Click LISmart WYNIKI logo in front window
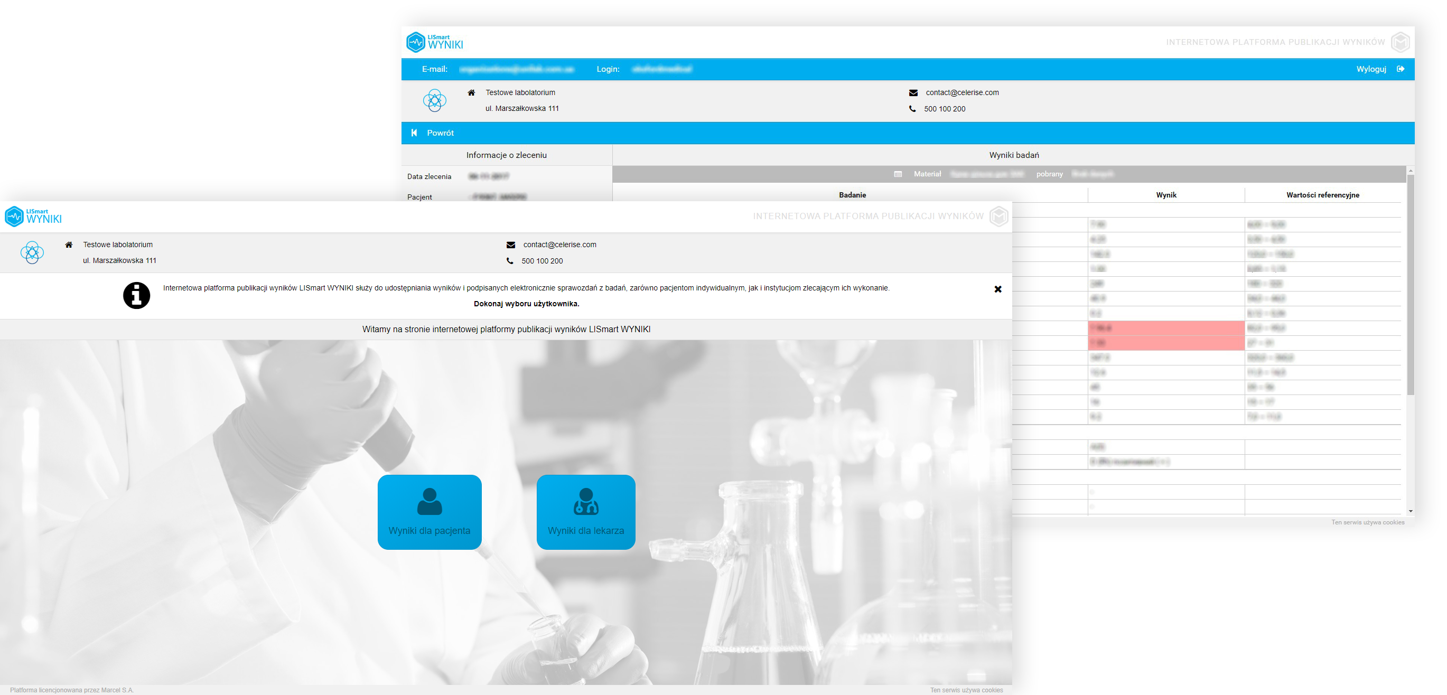Image resolution: width=1447 pixels, height=695 pixels. coord(33,216)
